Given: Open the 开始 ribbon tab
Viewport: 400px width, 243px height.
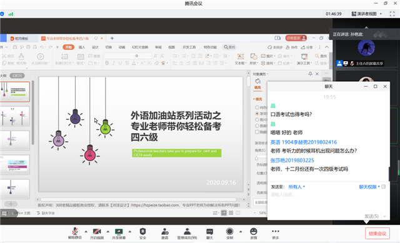Looking at the screenshot, I should click(69, 47).
